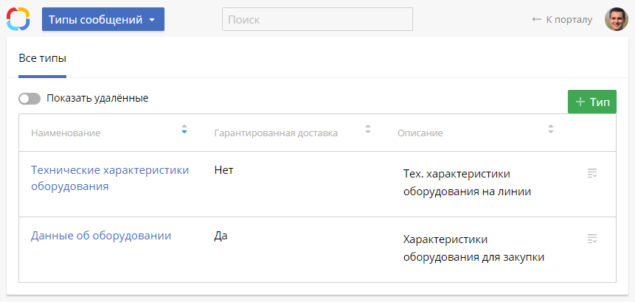Click the Описание column header text

click(x=420, y=133)
